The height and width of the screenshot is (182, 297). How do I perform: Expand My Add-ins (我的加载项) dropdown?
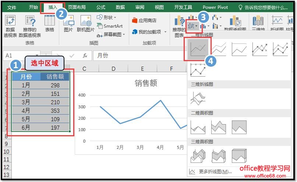coord(165,32)
